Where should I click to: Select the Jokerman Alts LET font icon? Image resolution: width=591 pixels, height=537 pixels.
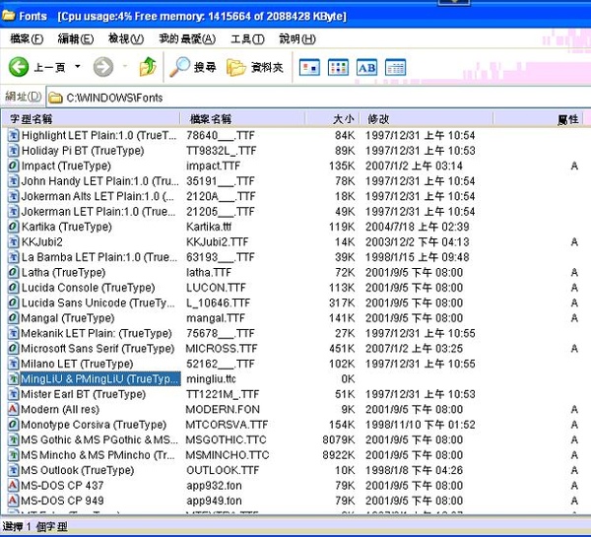13,196
